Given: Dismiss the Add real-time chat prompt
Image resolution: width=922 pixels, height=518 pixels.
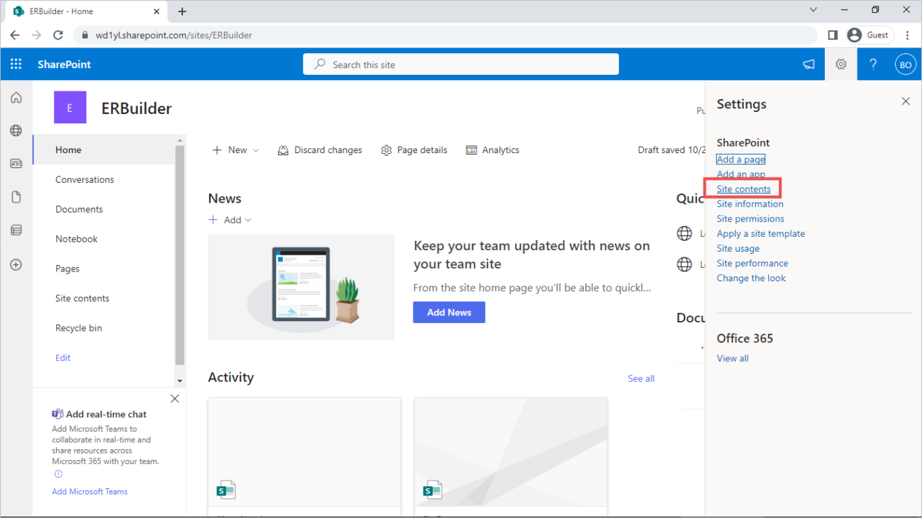Looking at the screenshot, I should point(174,399).
